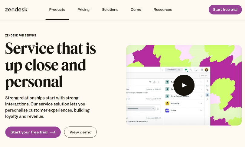Click the user avatar in preview
Viewport: 245px width, 147px height.
[x=206, y=70]
